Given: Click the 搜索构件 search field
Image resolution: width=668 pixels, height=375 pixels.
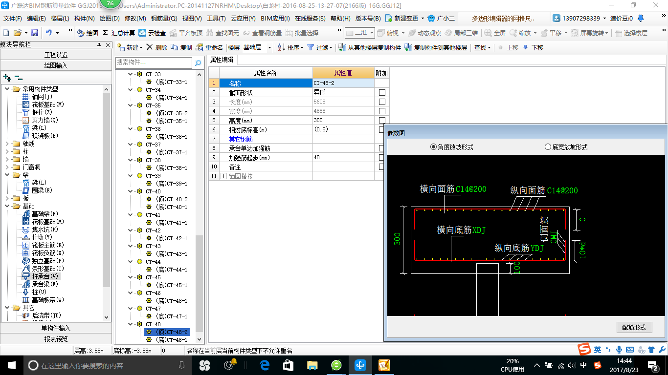Looking at the screenshot, I should coord(154,63).
